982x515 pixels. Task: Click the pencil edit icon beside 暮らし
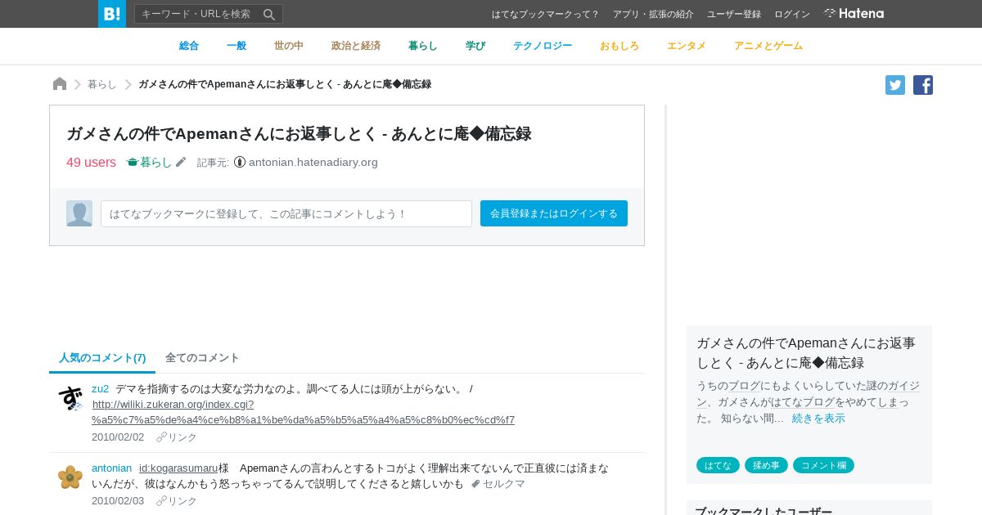[x=181, y=162]
